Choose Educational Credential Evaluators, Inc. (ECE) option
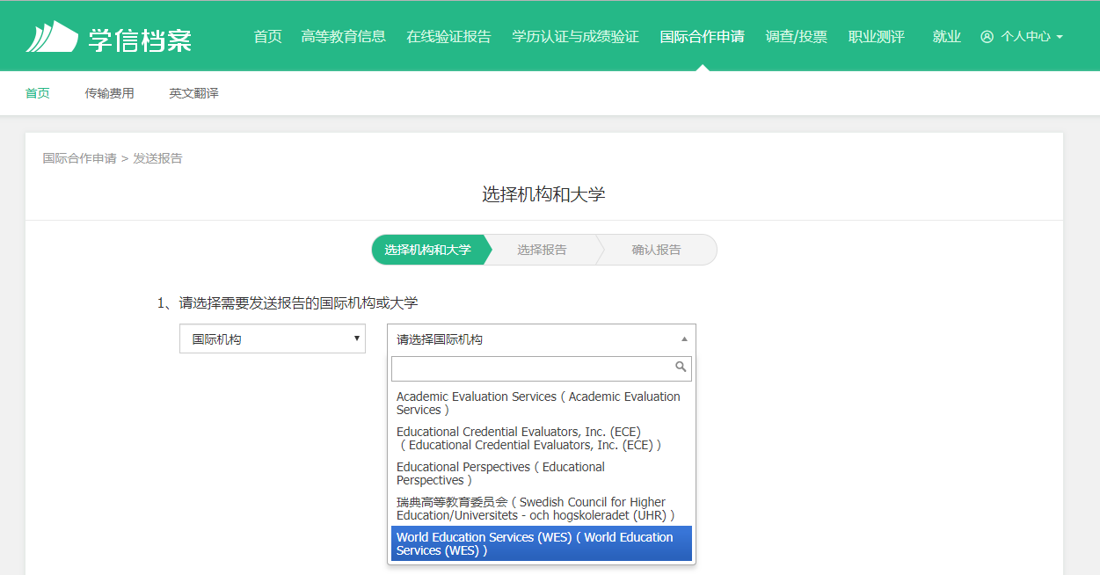Image resolution: width=1100 pixels, height=575 pixels. point(542,439)
